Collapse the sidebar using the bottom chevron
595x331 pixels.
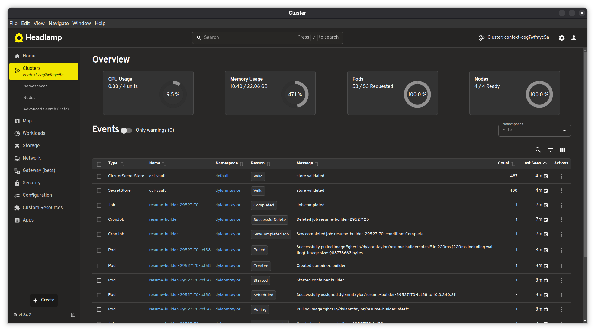coord(73,315)
